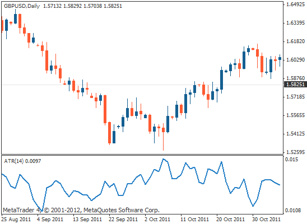Click the ATR(14) 0.0097 indicator label
The image size is (307, 224).
point(22,161)
